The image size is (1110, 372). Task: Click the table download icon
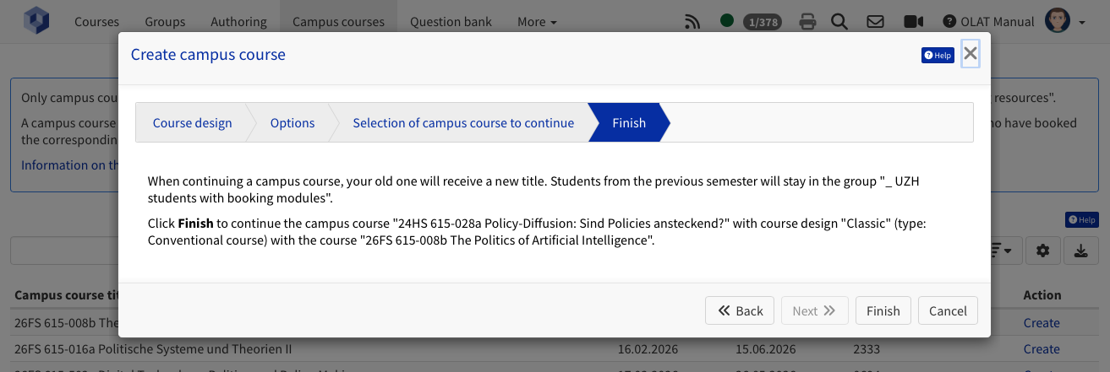click(1081, 251)
